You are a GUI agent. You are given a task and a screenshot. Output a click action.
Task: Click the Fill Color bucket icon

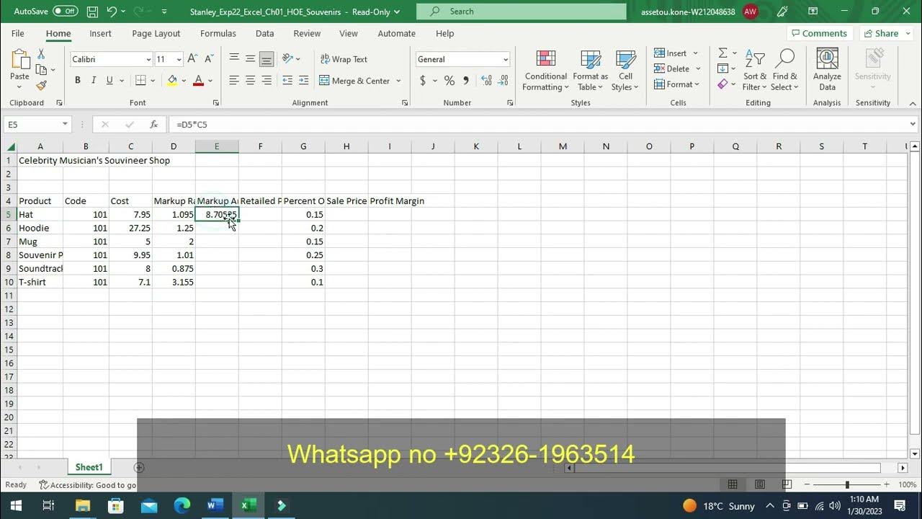[172, 81]
